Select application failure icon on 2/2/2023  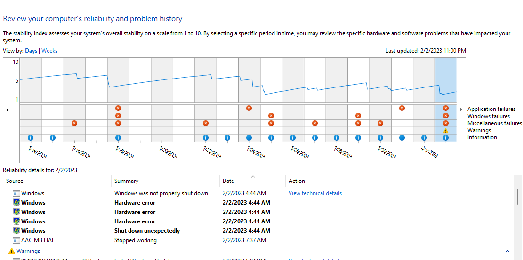coord(446,108)
